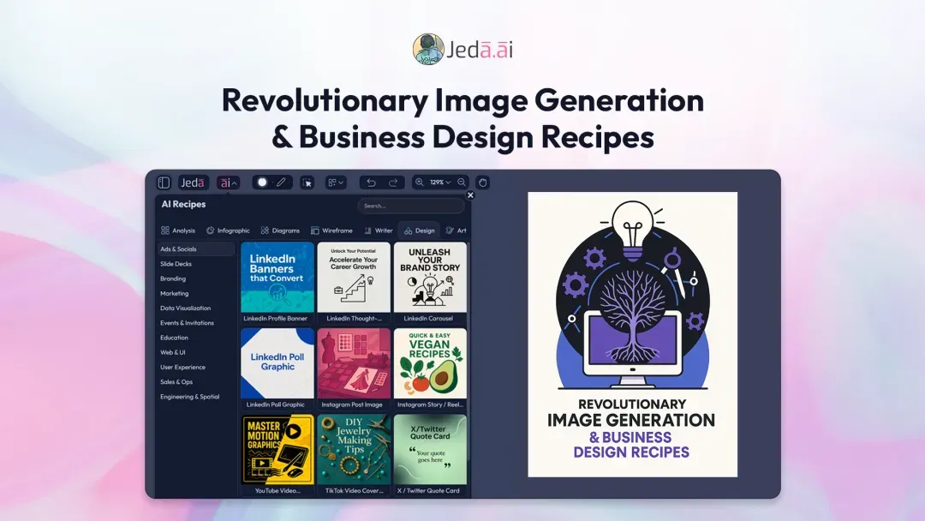The width and height of the screenshot is (925, 521).
Task: Click the frames layout icon in the toolbar
Action: coord(331,182)
